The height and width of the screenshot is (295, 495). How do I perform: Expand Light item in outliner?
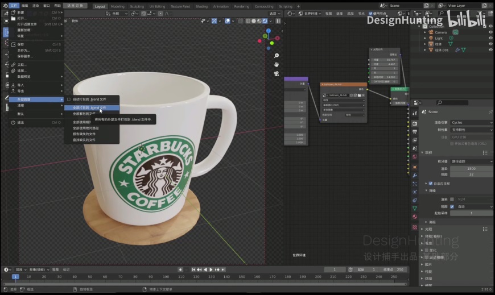[x=425, y=38]
